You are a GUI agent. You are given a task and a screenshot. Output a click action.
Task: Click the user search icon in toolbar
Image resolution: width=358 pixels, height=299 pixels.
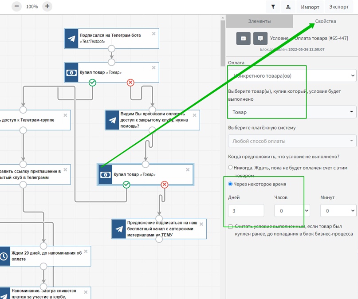tap(288, 7)
